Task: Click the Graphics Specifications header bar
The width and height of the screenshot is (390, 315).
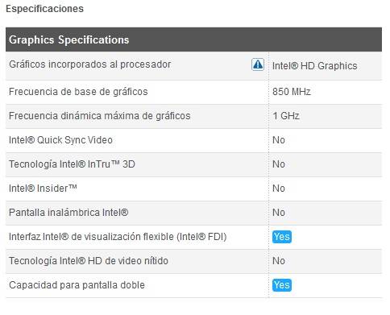Action: [193, 39]
